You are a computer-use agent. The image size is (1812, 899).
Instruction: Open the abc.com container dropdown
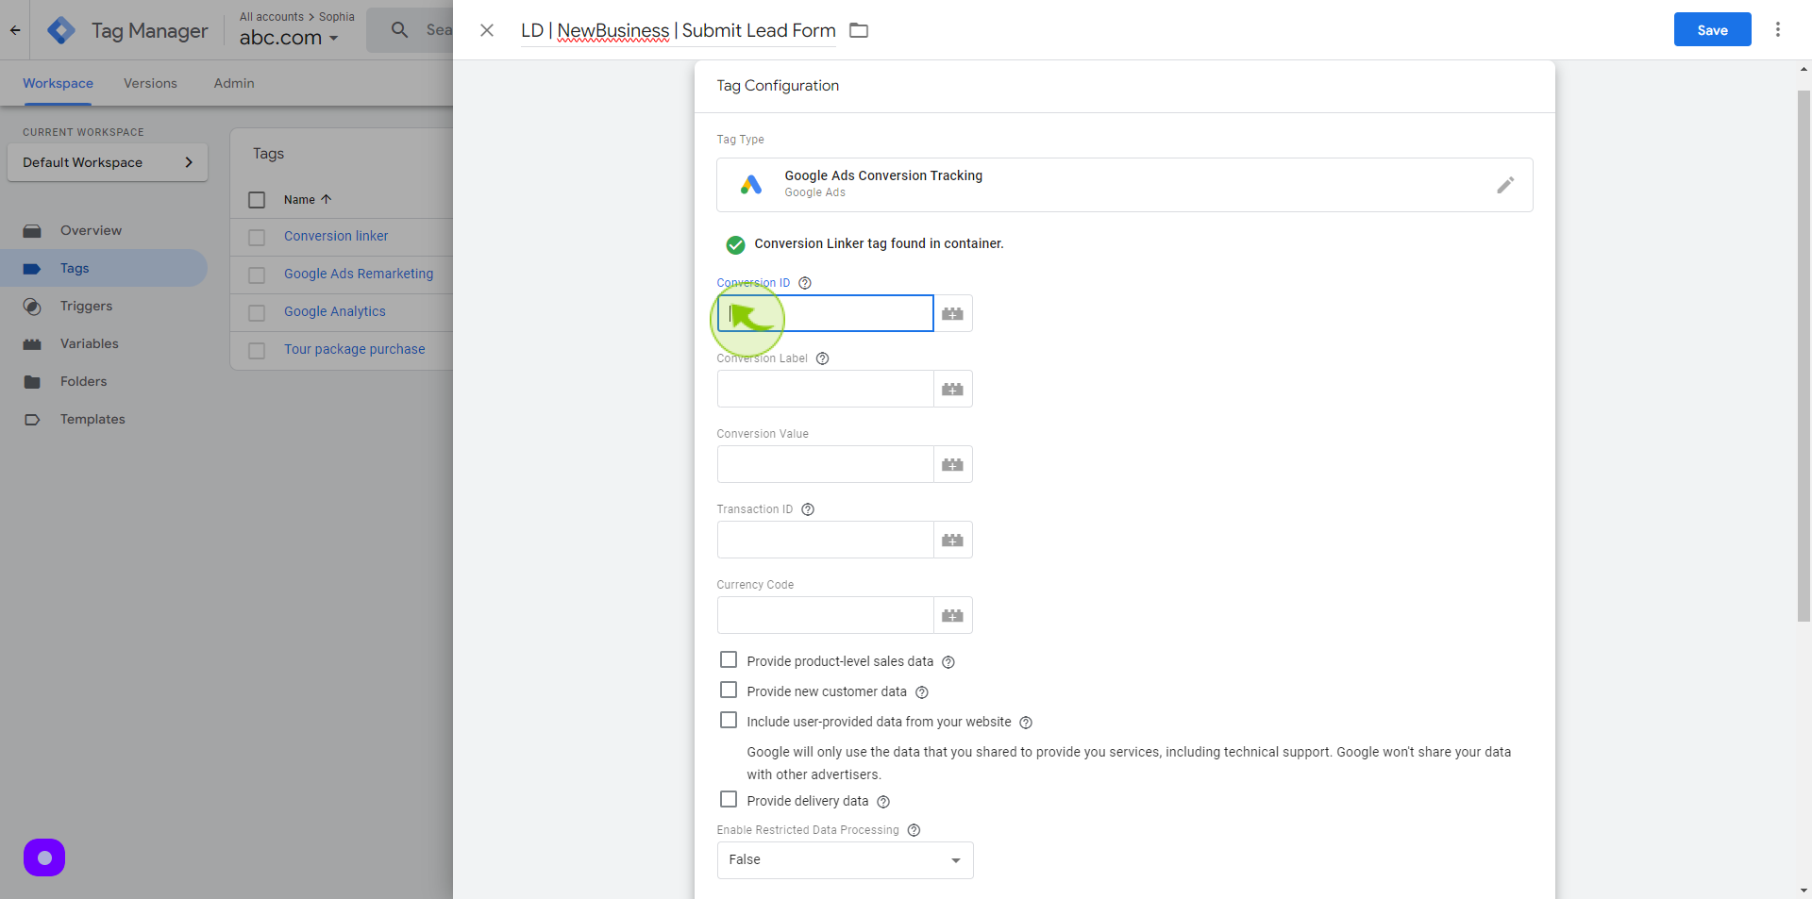(289, 38)
